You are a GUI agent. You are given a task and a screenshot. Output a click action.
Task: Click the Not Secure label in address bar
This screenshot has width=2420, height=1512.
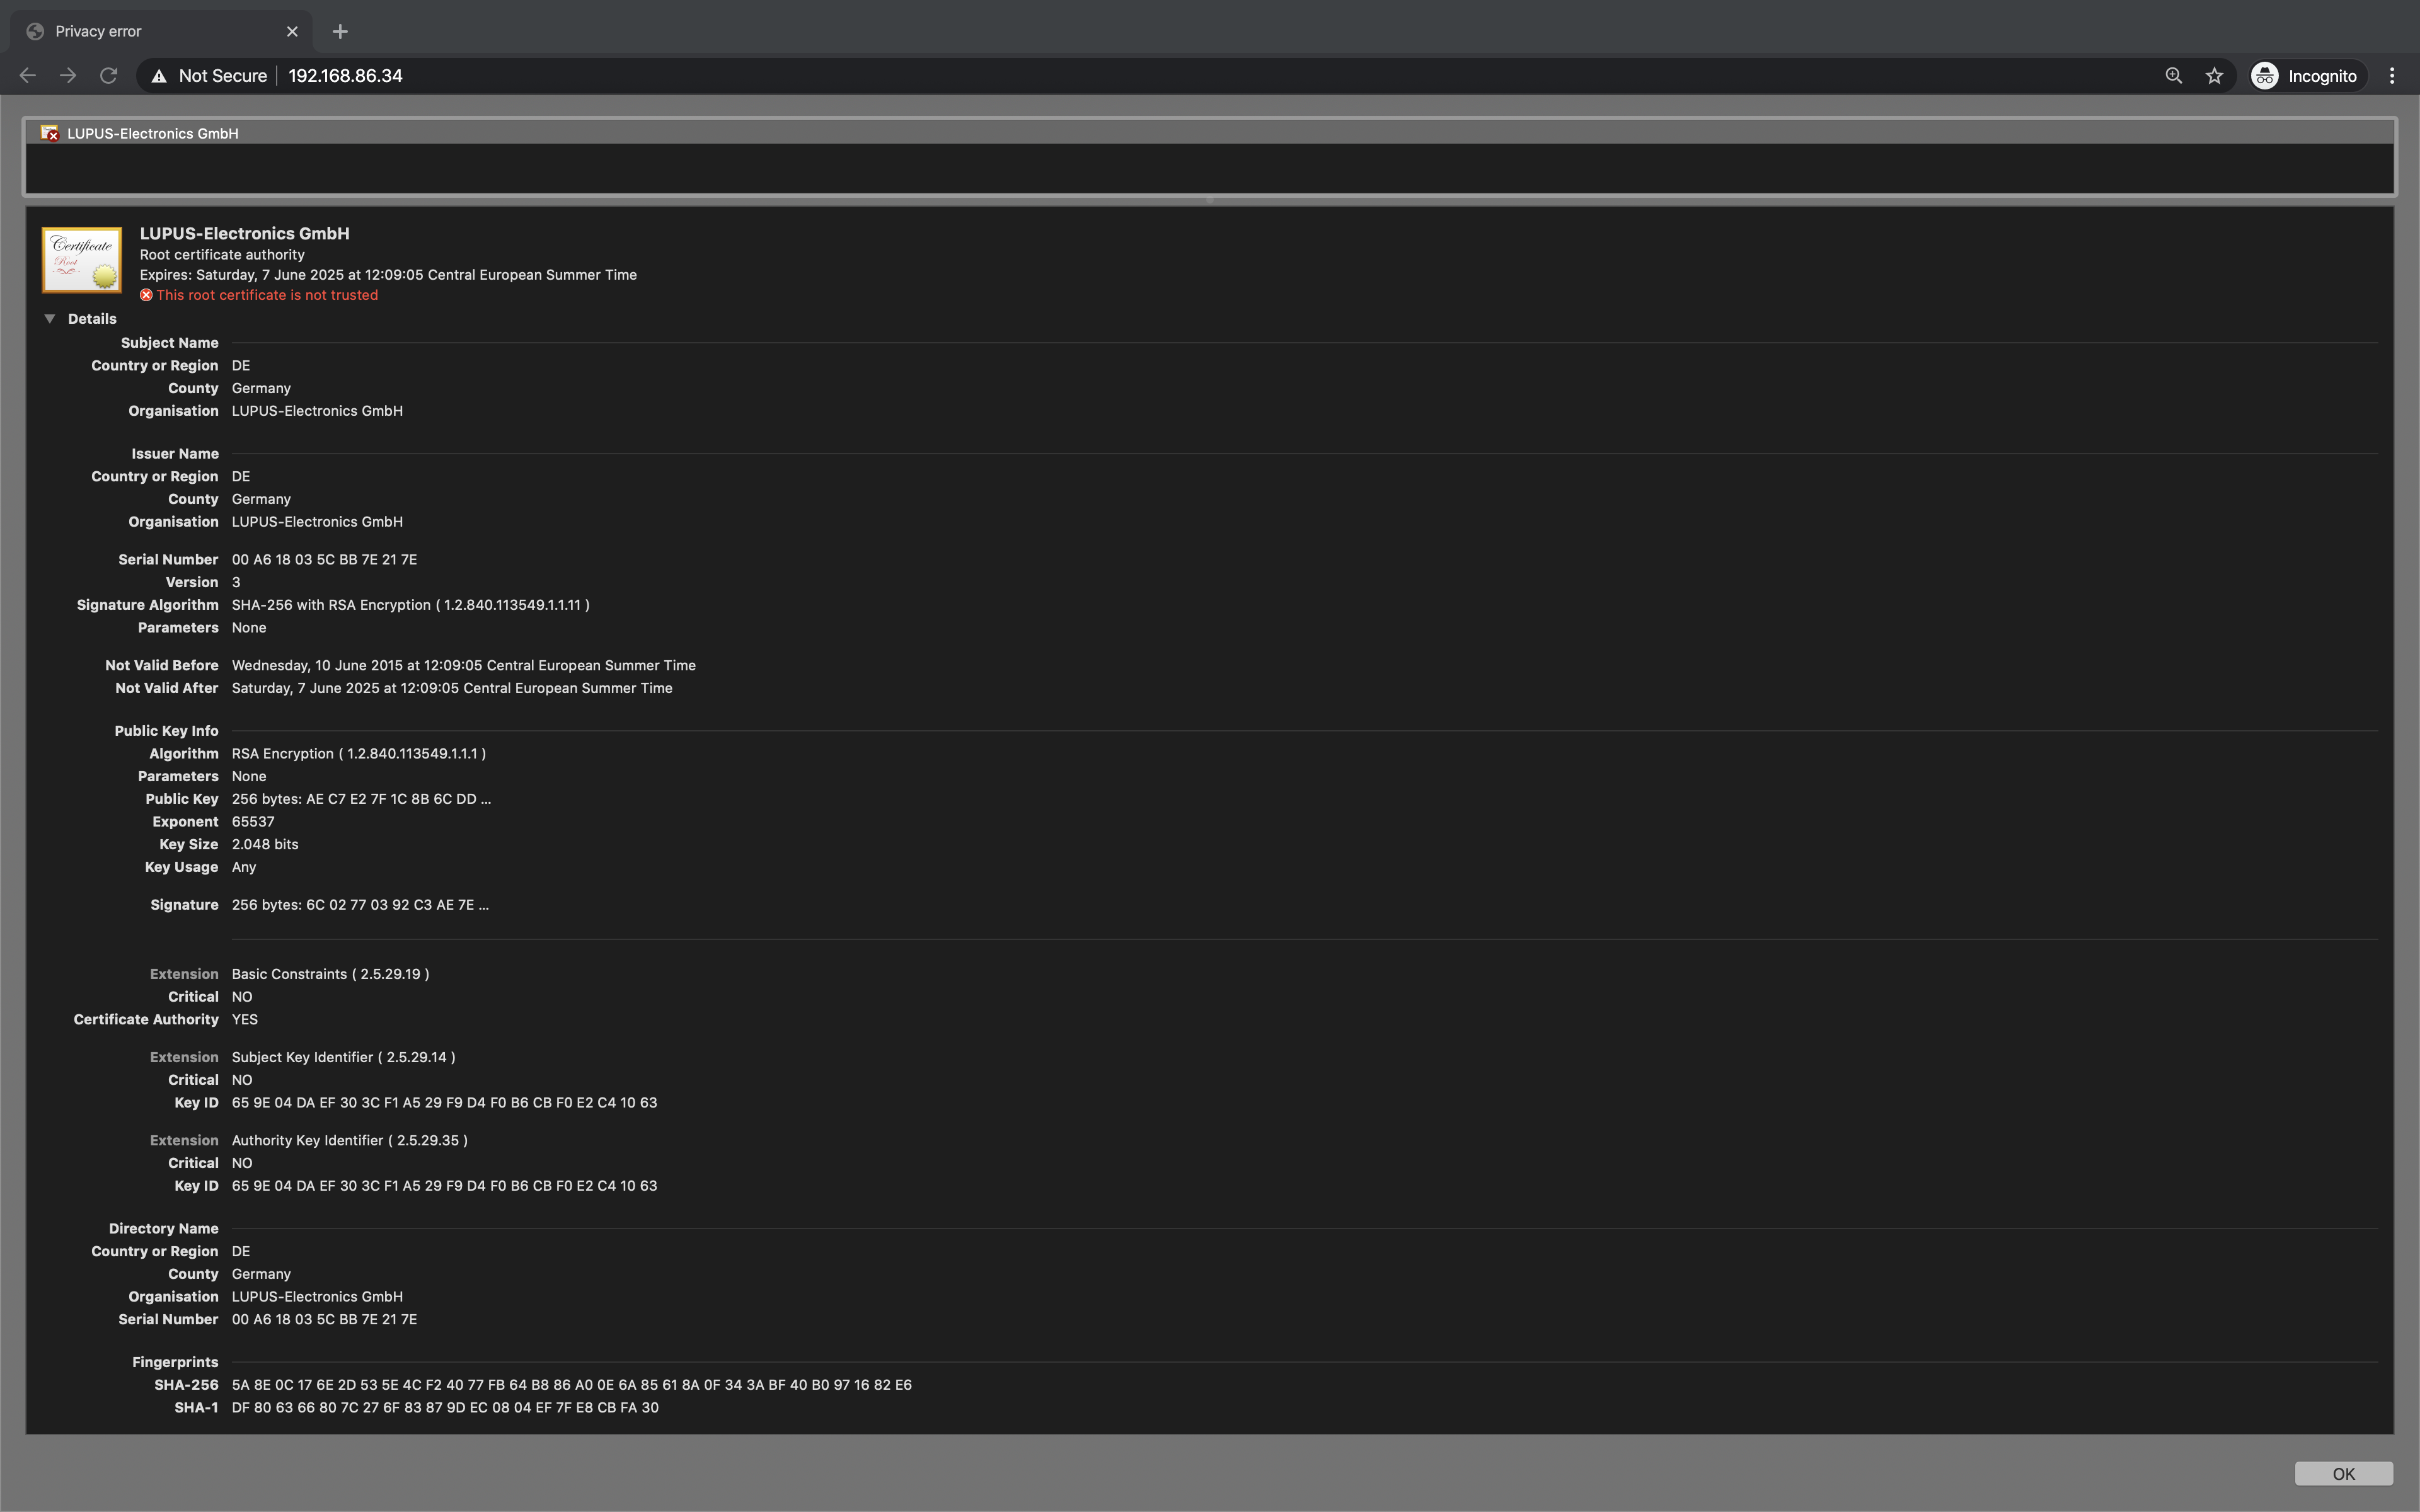pos(223,76)
